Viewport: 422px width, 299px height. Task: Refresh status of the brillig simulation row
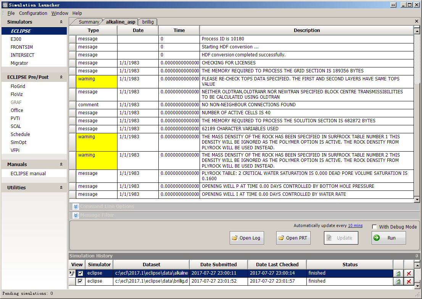pyautogui.click(x=398, y=281)
